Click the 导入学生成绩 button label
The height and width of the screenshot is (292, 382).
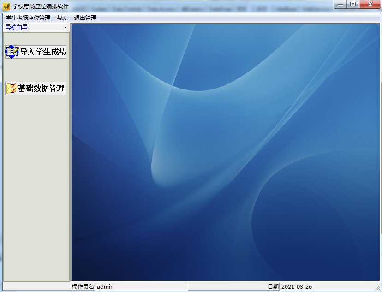tap(43, 52)
